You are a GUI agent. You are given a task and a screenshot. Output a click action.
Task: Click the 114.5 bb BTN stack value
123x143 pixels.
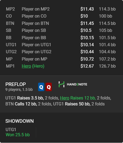[x=107, y=23]
